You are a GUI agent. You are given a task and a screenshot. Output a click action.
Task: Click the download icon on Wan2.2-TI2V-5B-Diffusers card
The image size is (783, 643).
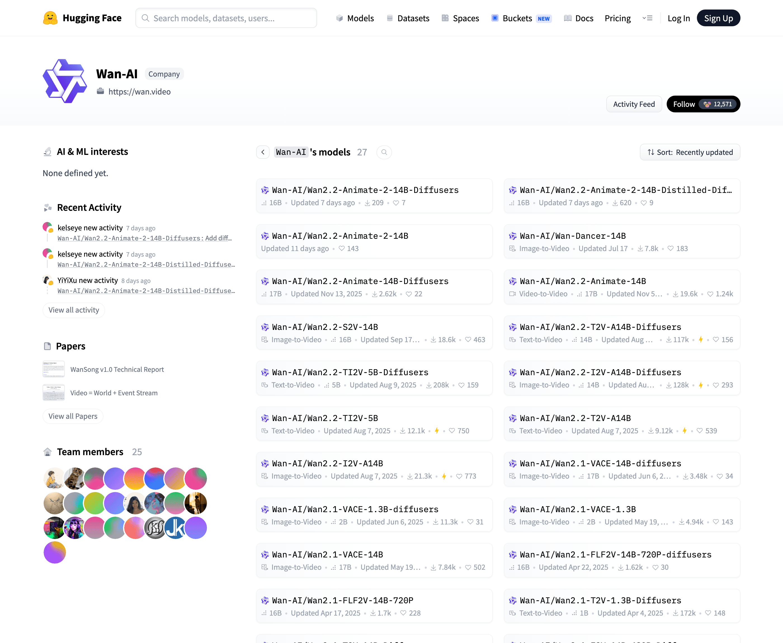click(429, 385)
